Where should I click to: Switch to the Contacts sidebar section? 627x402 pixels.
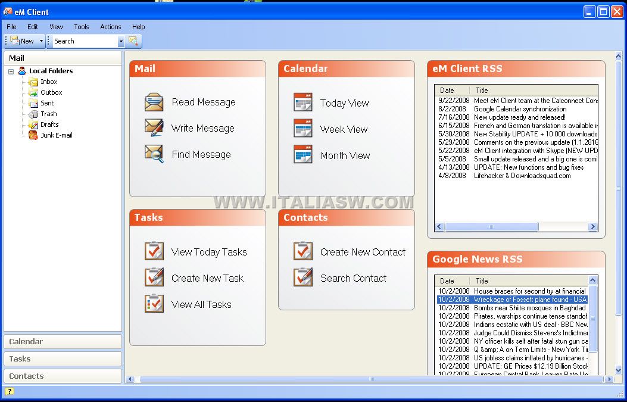point(63,376)
